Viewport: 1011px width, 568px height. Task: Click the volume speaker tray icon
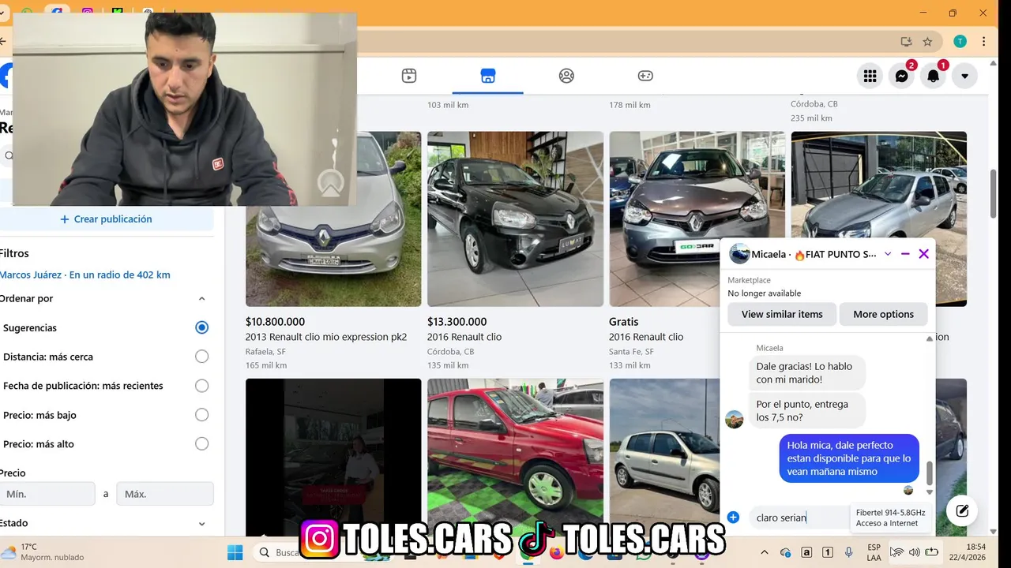(x=914, y=552)
